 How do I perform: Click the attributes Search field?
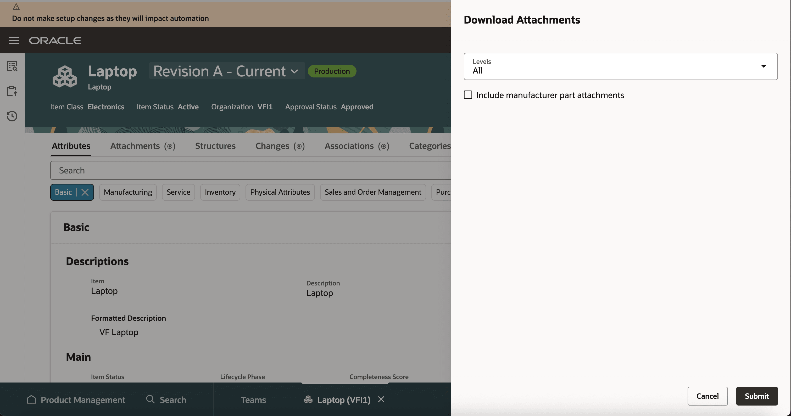(215, 170)
